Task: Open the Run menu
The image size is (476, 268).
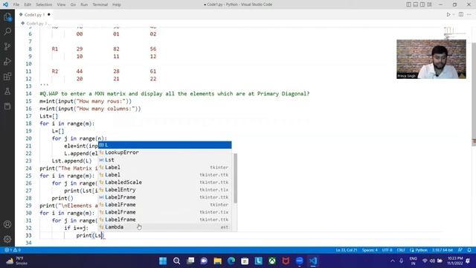Action: (x=84, y=4)
